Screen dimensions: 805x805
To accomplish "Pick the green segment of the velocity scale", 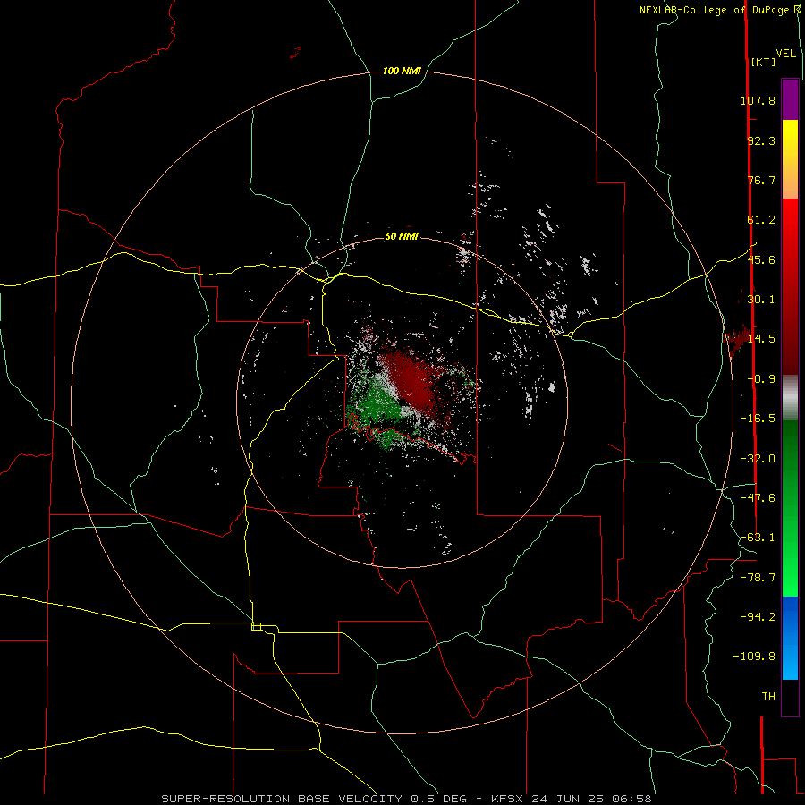I will (x=790, y=508).
